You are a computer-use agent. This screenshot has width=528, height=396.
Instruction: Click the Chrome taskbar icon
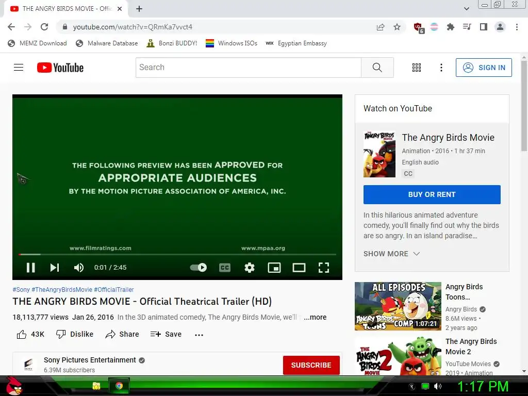pos(119,386)
